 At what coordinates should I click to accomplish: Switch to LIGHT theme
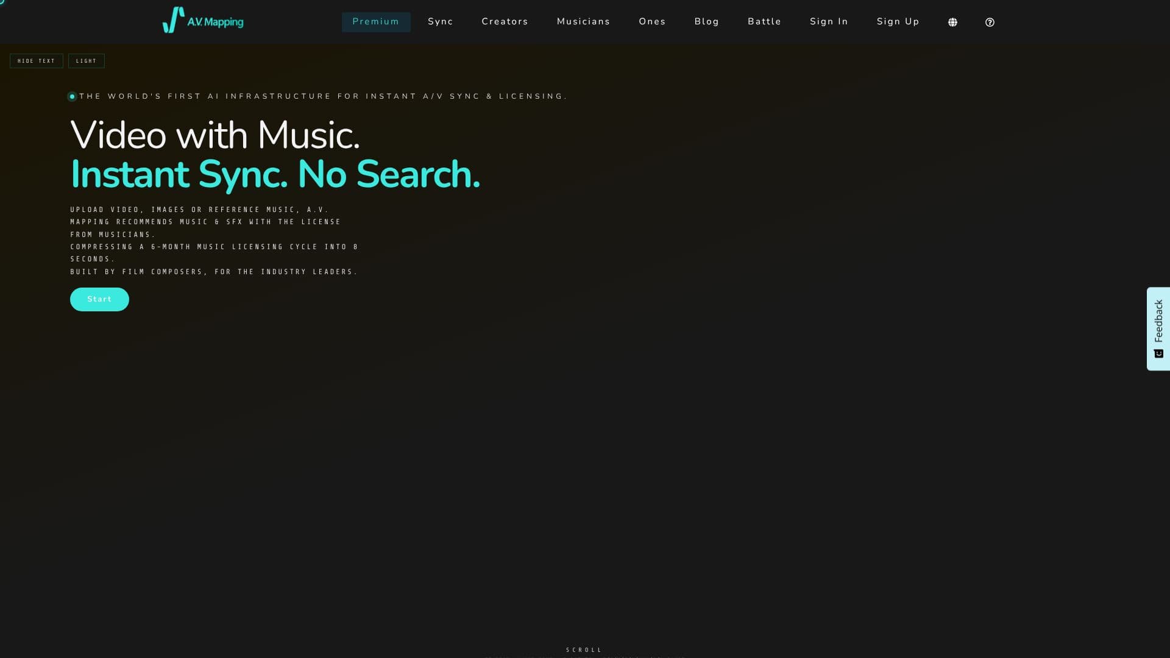pyautogui.click(x=87, y=61)
